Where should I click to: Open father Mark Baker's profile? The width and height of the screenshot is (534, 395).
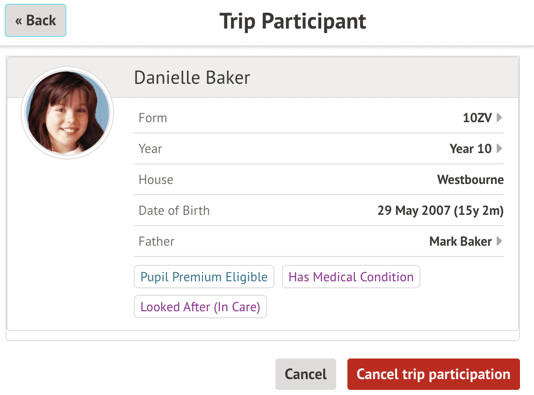click(x=460, y=241)
